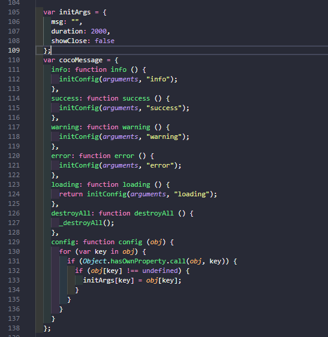This screenshot has width=328, height=337.
Task: Click the for keyword on line 130
Action: click(x=65, y=251)
